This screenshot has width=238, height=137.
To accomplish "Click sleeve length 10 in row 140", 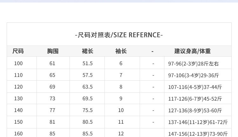I will coord(121,110).
